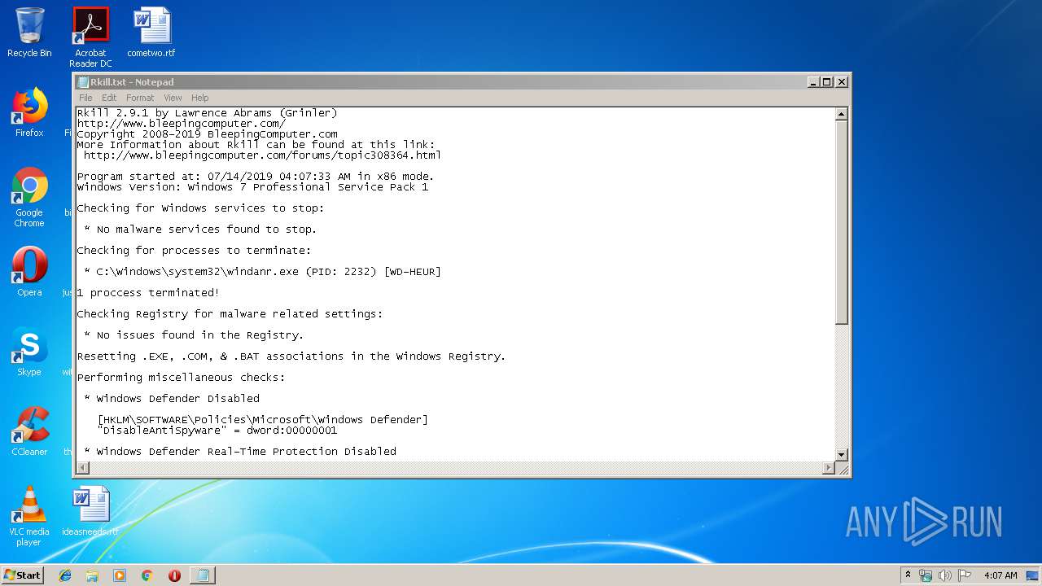Screen dimensions: 1042x586
Task: Click the 'Program started at: 07/14/2019' line
Action: click(x=256, y=177)
